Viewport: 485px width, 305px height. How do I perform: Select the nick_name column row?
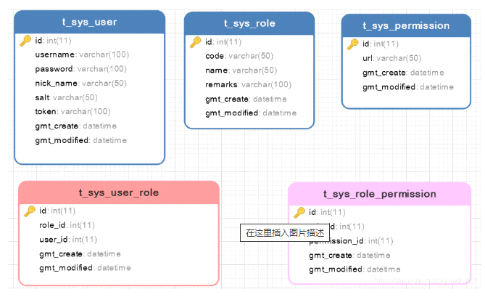(x=80, y=83)
